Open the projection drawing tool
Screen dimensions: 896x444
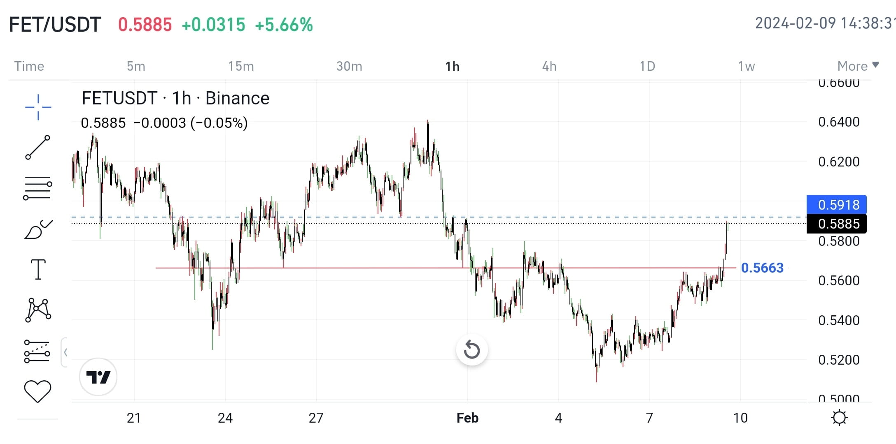[37, 350]
